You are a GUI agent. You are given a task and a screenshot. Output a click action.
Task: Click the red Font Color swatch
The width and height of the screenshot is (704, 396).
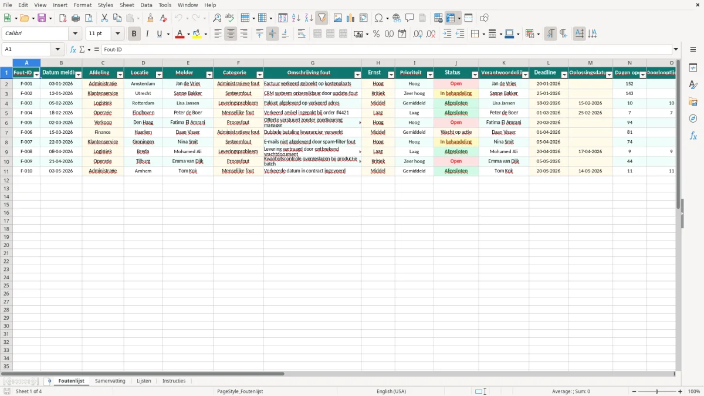(x=180, y=34)
